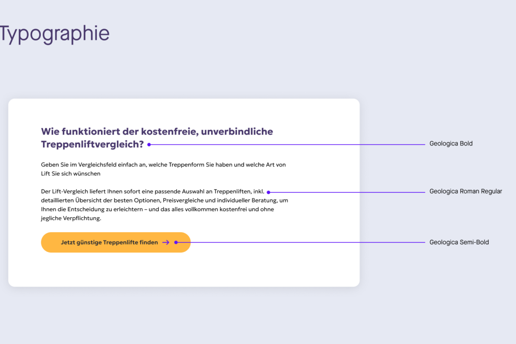Click the 'Geologica Roman Regular' annotation label
Image resolution: width=516 pixels, height=344 pixels.
click(x=466, y=191)
